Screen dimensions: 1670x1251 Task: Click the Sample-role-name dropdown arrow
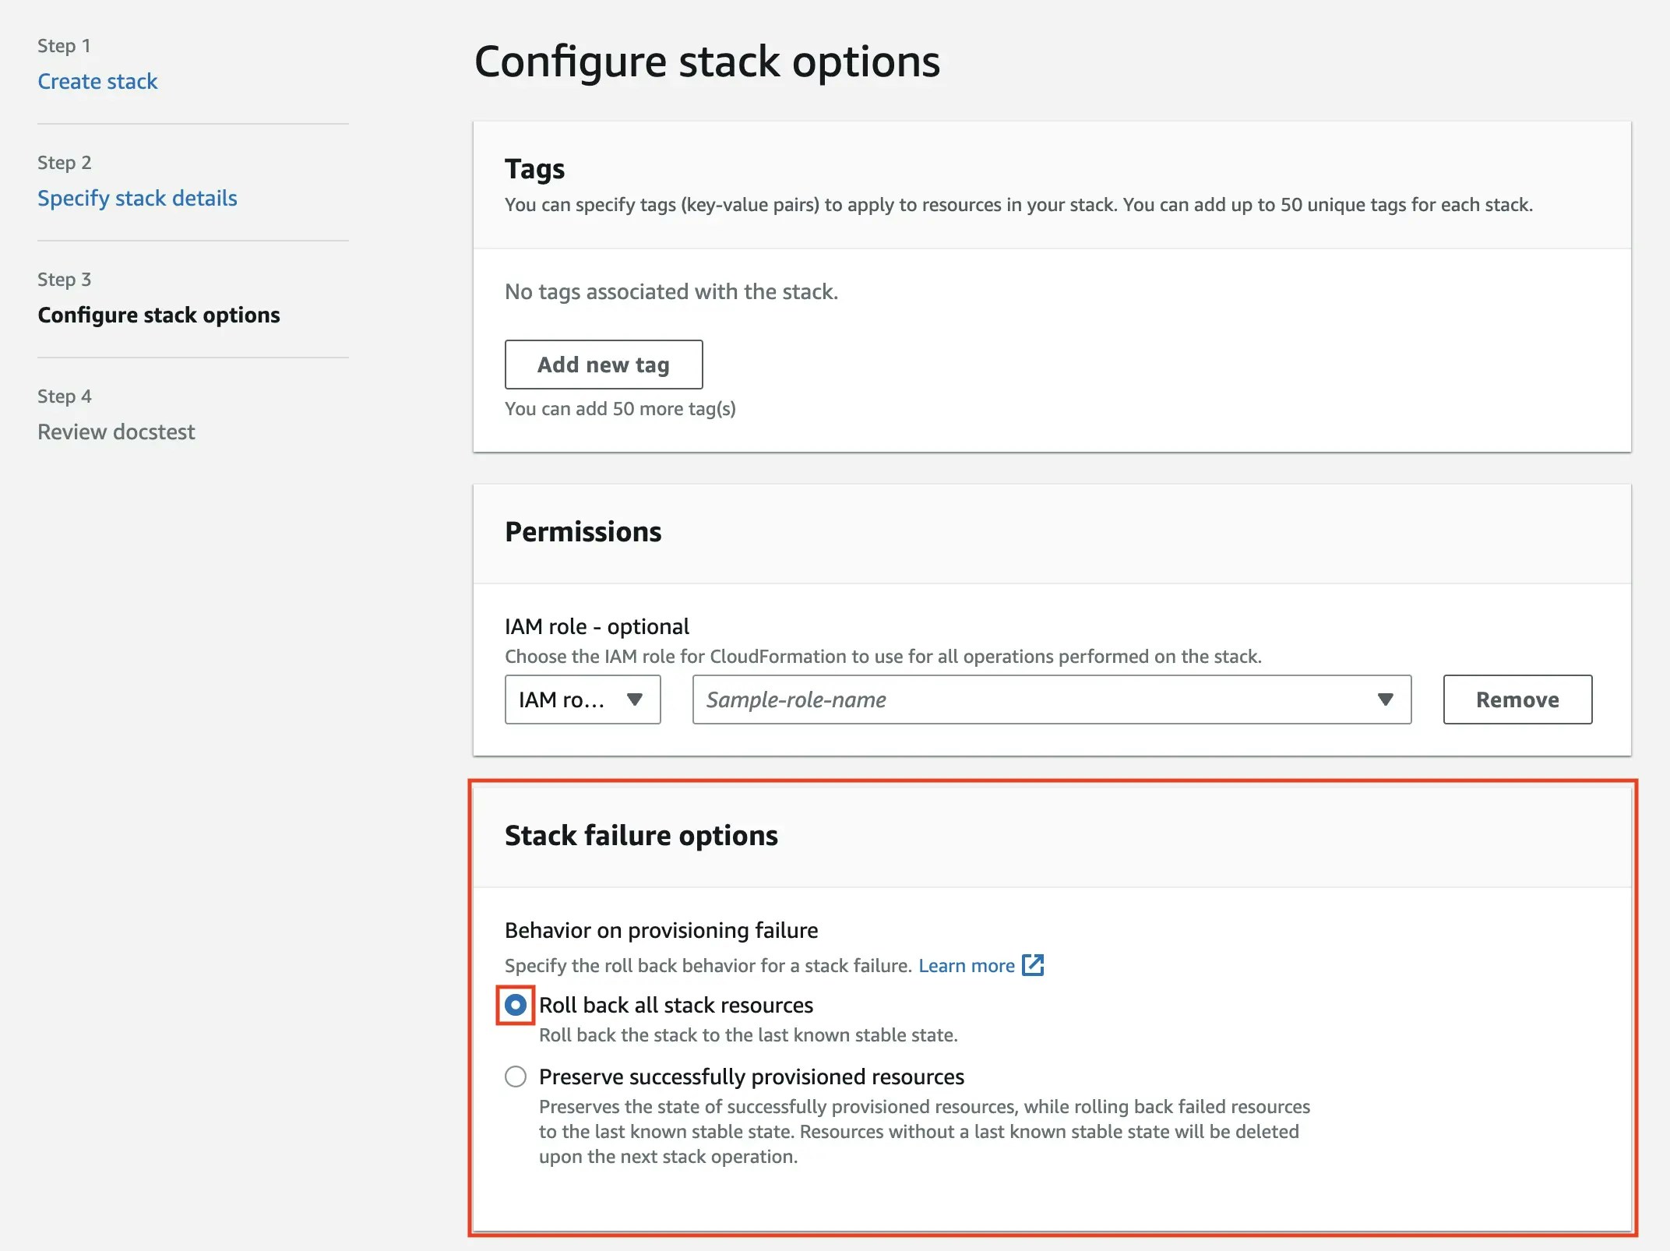1385,700
